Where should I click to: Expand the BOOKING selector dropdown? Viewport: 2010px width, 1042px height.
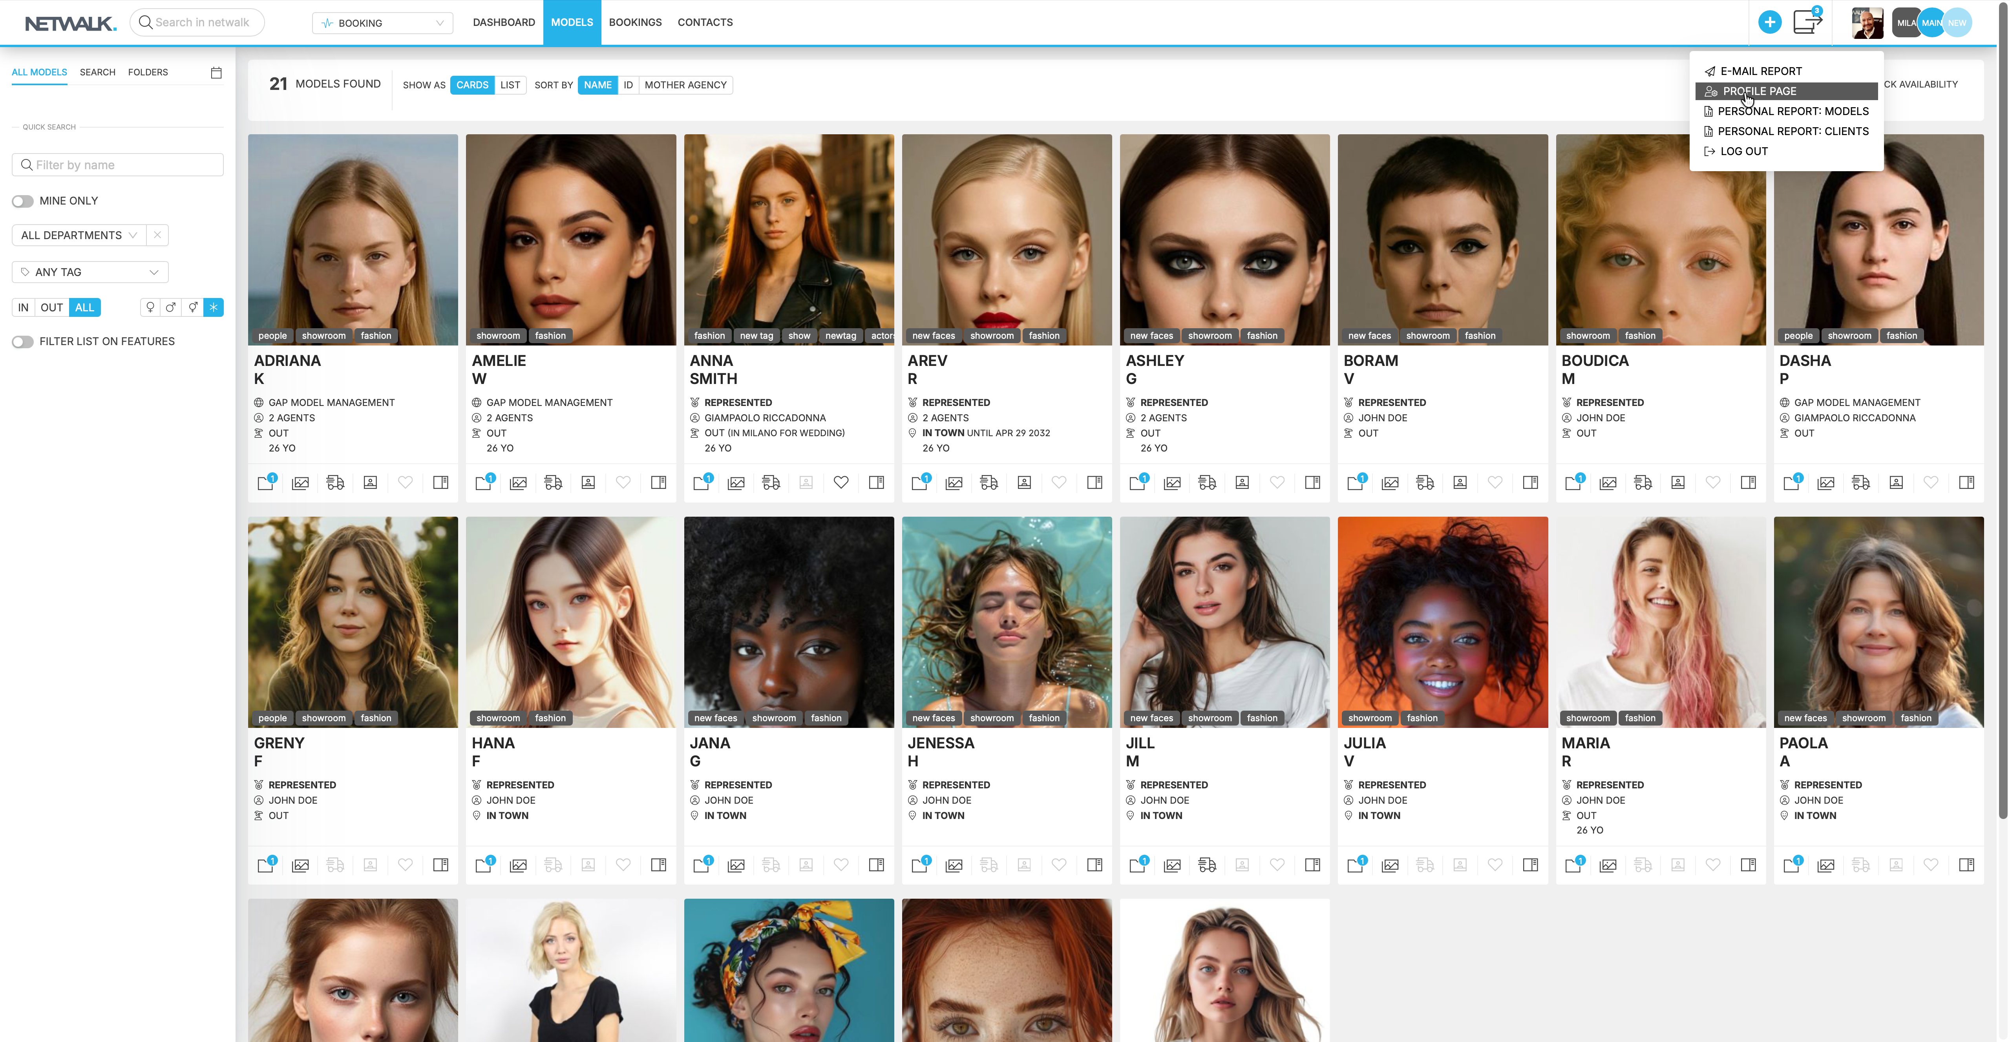click(x=382, y=23)
